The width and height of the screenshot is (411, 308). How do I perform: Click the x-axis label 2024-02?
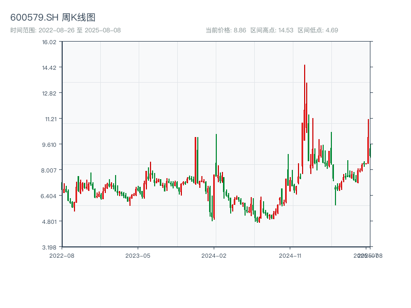(x=214, y=256)
